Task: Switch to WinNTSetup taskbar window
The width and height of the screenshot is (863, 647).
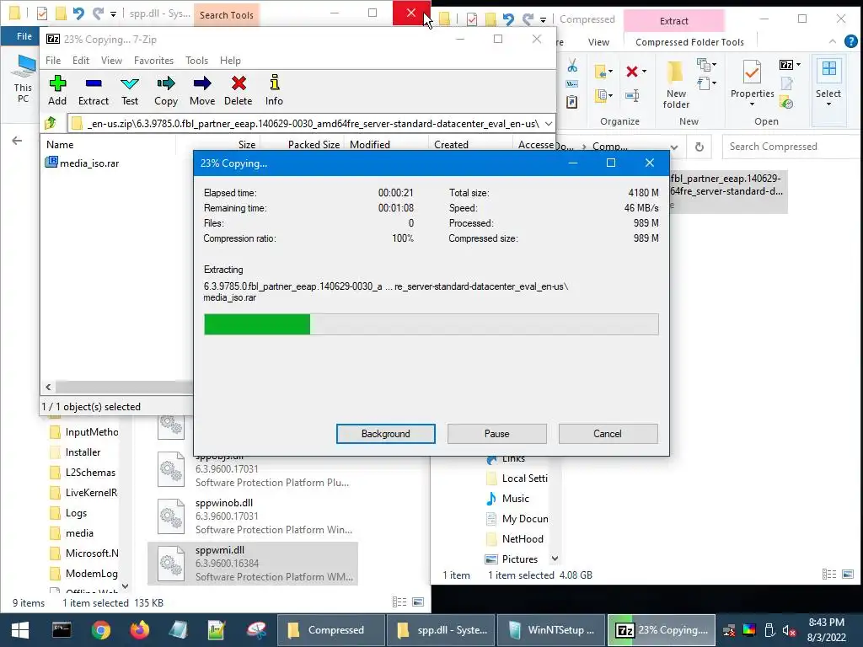Action: 551,630
